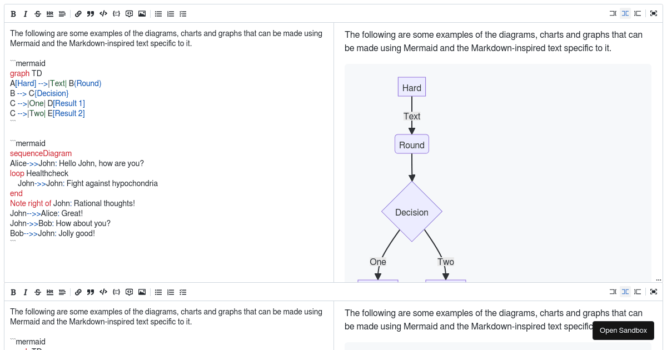The image size is (667, 350).
Task: Create a bulleted list
Action: click(158, 13)
